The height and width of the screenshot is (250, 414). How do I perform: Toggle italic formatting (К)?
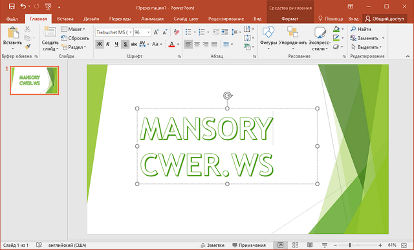click(x=108, y=44)
